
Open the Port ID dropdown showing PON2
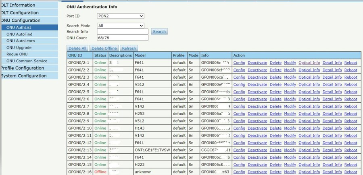pyautogui.click(x=120, y=16)
